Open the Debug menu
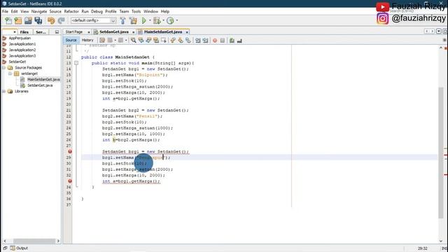Image resolution: width=448 pixels, height=252 pixels. tap(97, 11)
